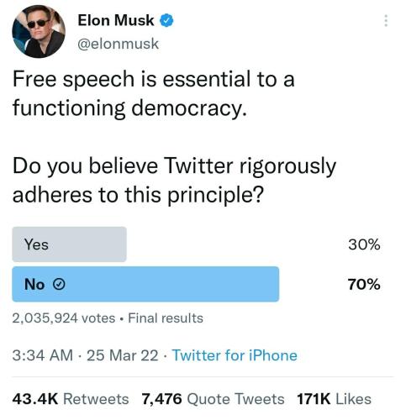Open the @elonmusk handle
The height and width of the screenshot is (420, 406).
pos(118,44)
